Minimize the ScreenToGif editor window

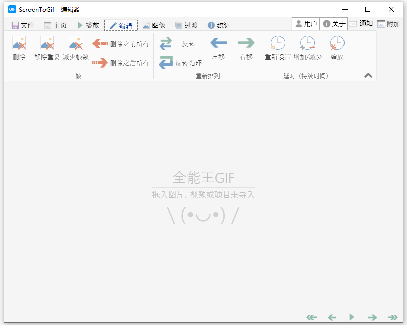[x=345, y=9]
